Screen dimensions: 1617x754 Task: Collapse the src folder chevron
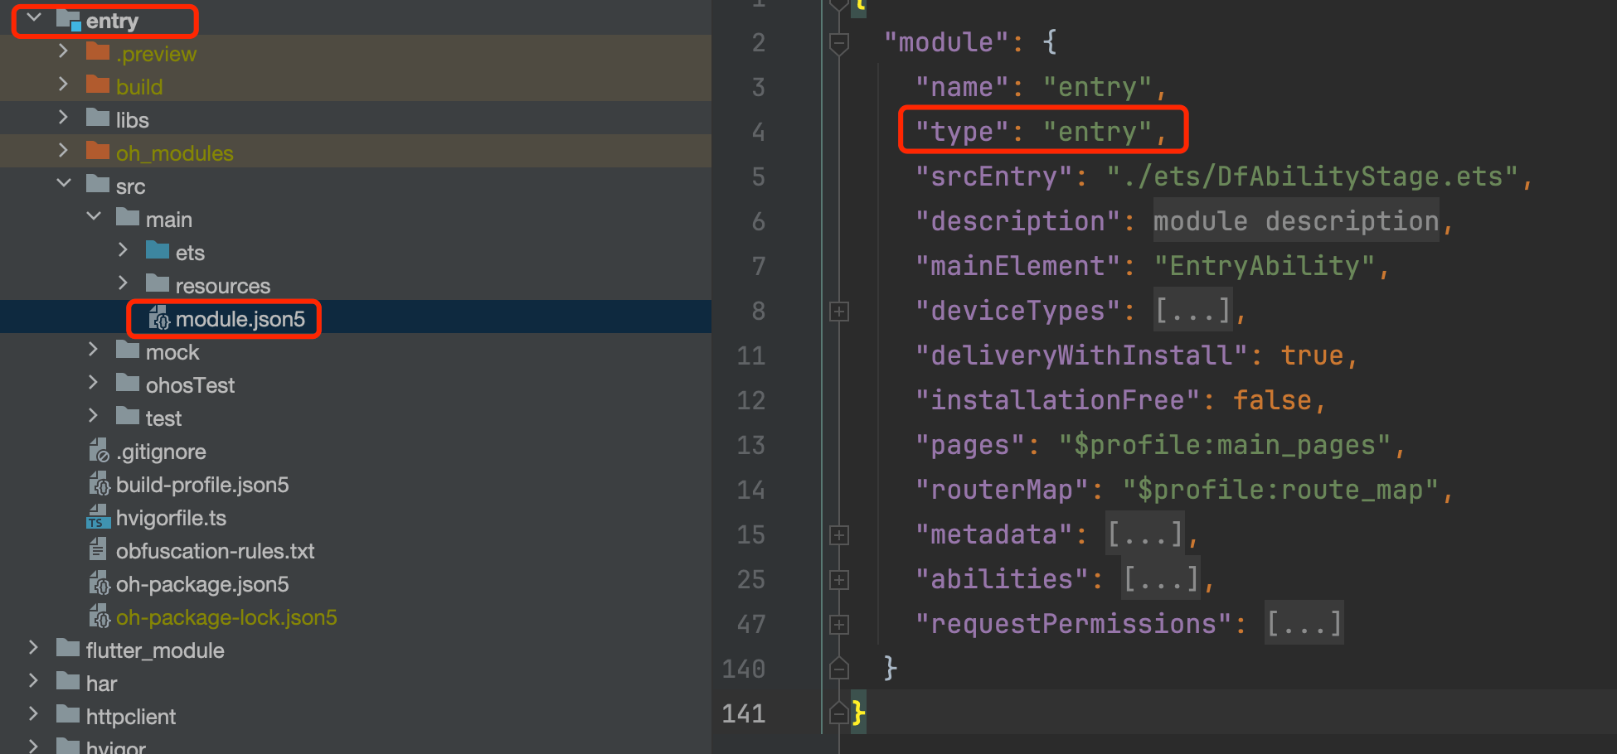tap(64, 184)
